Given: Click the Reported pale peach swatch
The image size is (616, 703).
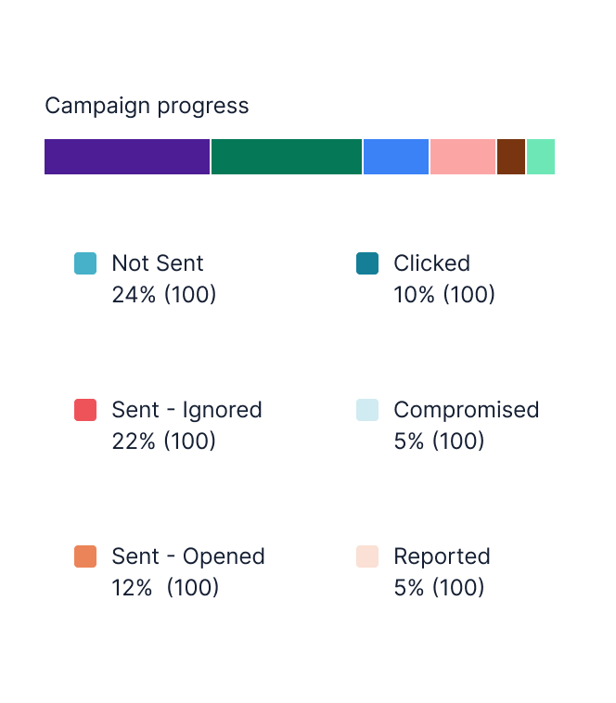Looking at the screenshot, I should point(367,556).
